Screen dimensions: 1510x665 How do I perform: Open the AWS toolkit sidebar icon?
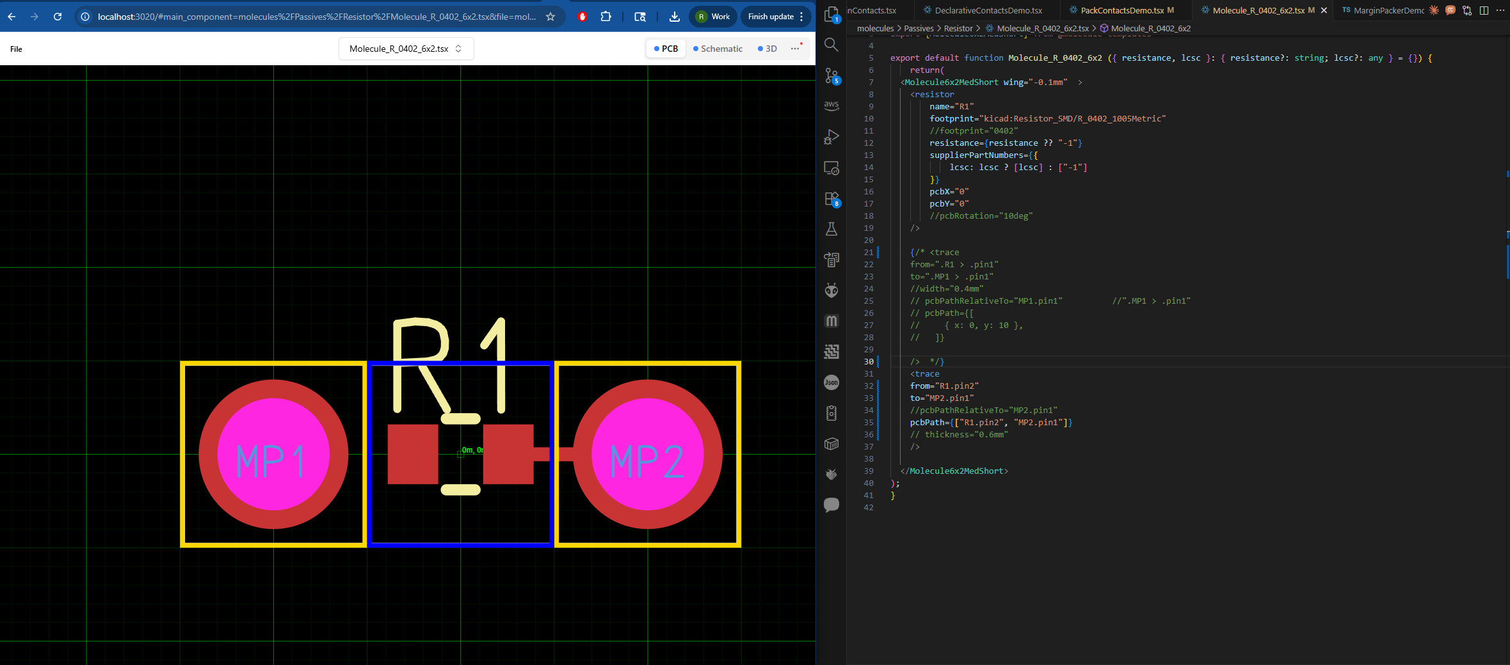[831, 106]
